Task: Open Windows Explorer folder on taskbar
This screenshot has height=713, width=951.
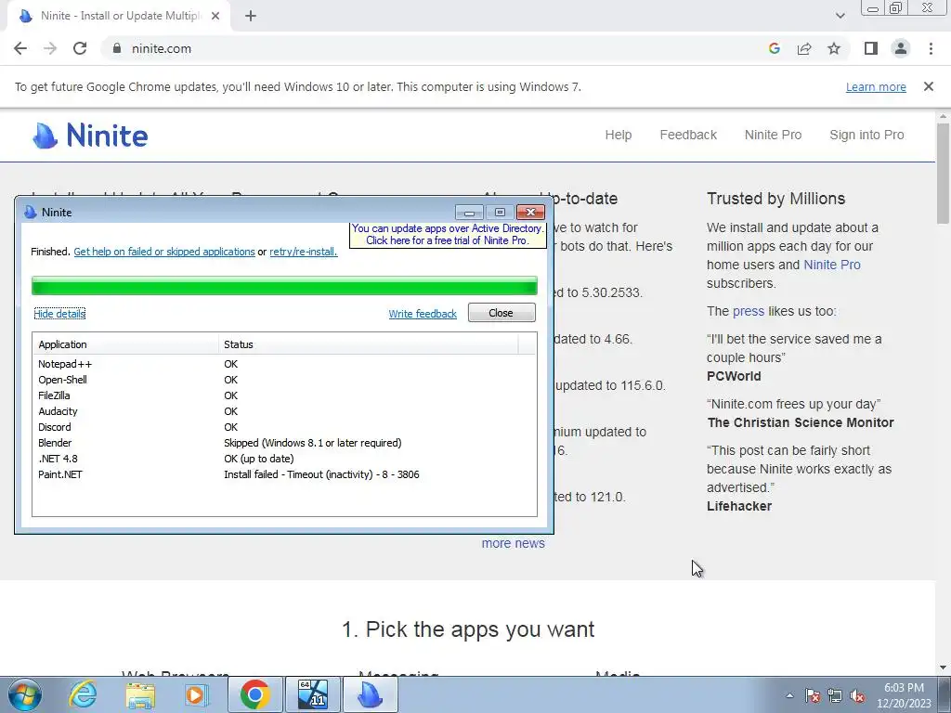Action: [x=141, y=694]
